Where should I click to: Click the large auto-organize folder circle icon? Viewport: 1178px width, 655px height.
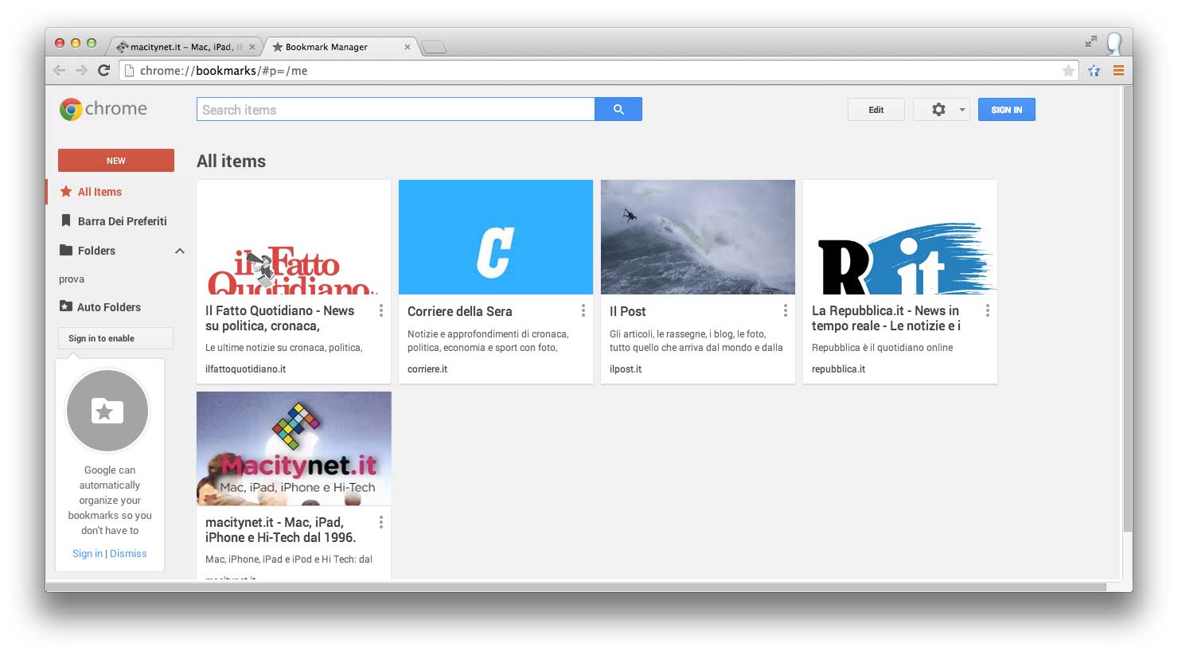[x=107, y=411]
